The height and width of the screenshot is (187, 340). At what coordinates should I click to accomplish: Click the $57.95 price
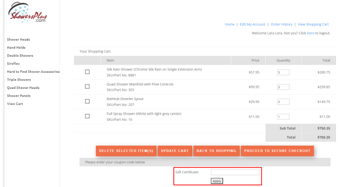(254, 72)
